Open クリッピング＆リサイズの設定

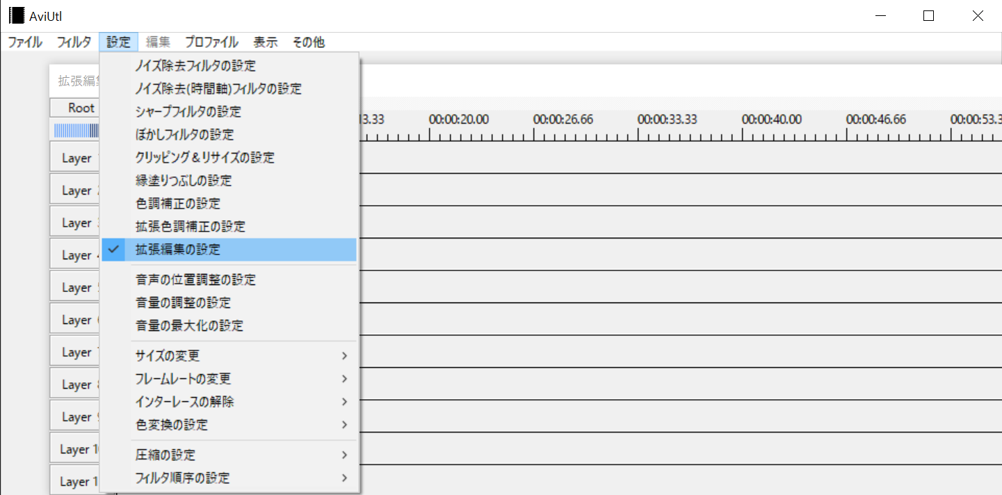[x=229, y=158]
